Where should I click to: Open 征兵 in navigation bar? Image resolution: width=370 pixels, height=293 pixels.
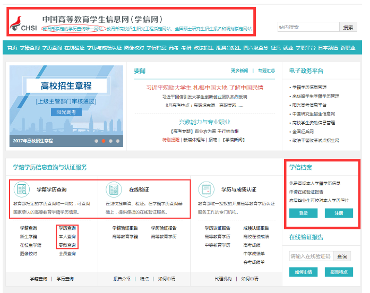coord(276,48)
